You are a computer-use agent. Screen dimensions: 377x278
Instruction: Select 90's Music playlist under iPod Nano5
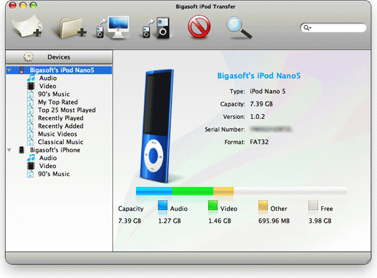(x=54, y=94)
